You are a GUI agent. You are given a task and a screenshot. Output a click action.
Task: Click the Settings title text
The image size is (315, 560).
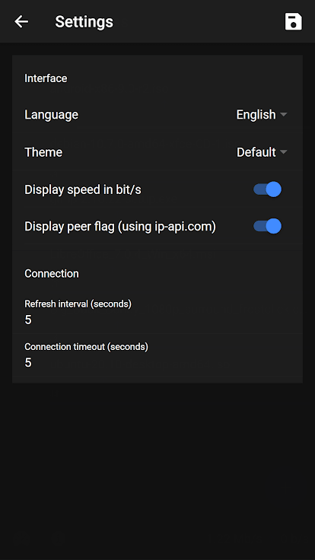(x=84, y=22)
